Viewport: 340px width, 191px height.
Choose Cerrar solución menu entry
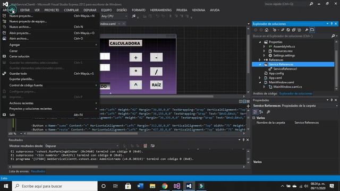click(50, 56)
